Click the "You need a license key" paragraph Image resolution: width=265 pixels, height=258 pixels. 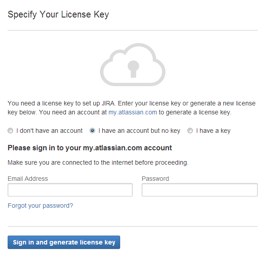[x=132, y=108]
